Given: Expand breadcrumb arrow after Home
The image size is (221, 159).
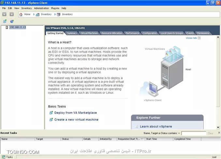Looking at the screenshot, I should pos(34,14).
